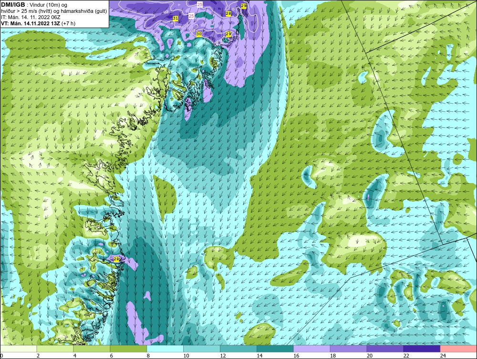Click the valid time line 'VT: Mán. 14.11.2022 13Z'

point(31,23)
